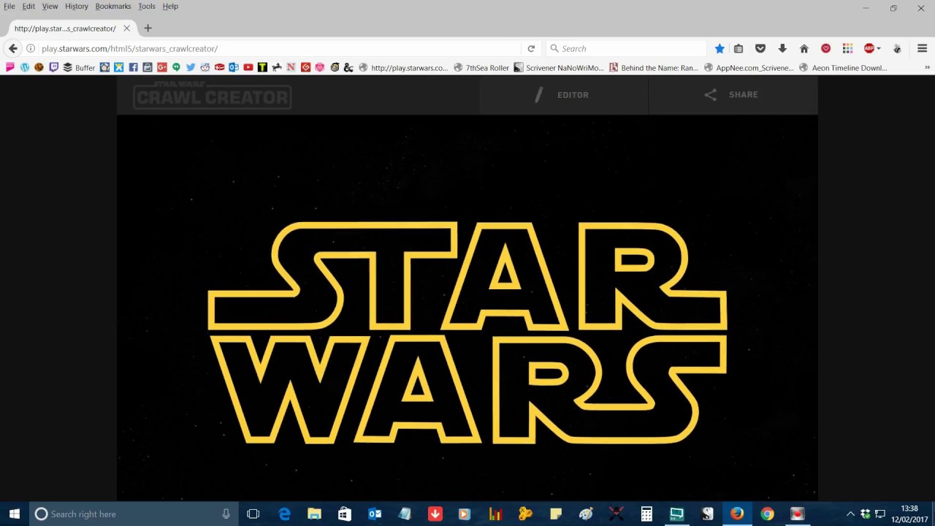
Task: Click the URL address field
Action: [x=281, y=48]
